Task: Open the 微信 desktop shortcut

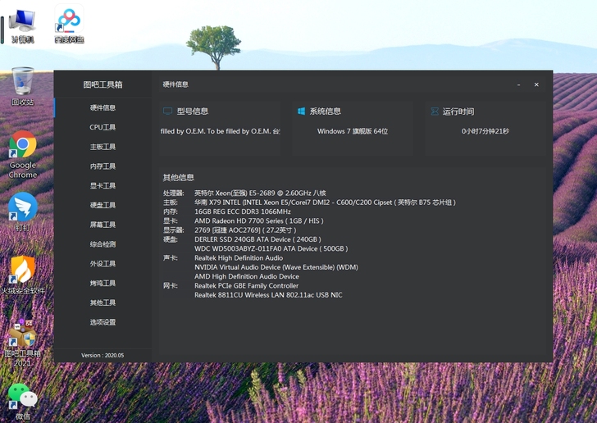Action: 23,402
